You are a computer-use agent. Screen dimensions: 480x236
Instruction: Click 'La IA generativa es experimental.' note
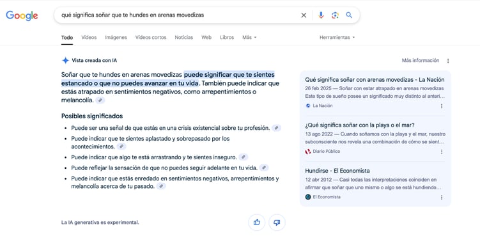pyautogui.click(x=100, y=223)
